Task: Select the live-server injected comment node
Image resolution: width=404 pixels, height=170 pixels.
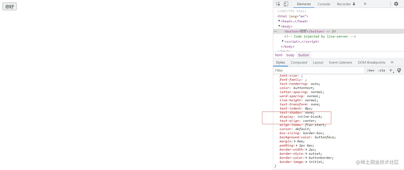Action: pos(320,36)
